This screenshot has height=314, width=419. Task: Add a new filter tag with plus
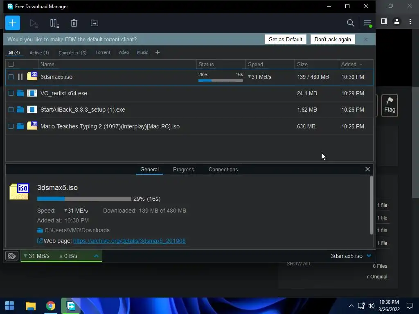pos(158,52)
